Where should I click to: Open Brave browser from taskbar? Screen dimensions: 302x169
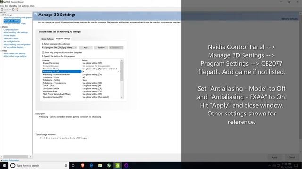tap(83, 165)
